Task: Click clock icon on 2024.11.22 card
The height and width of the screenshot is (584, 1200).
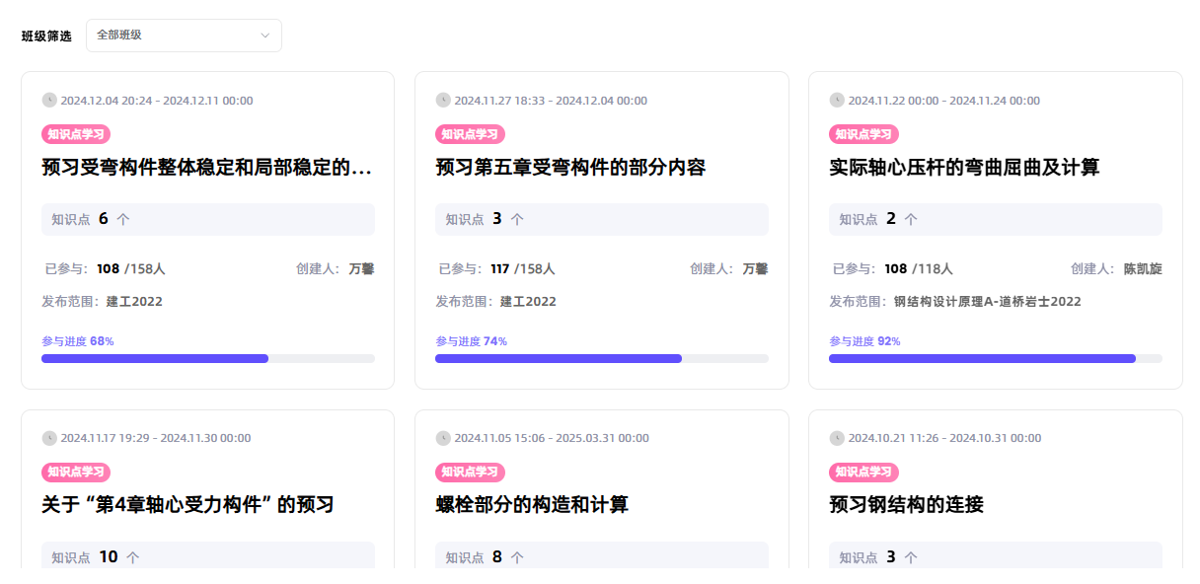Action: click(x=837, y=100)
